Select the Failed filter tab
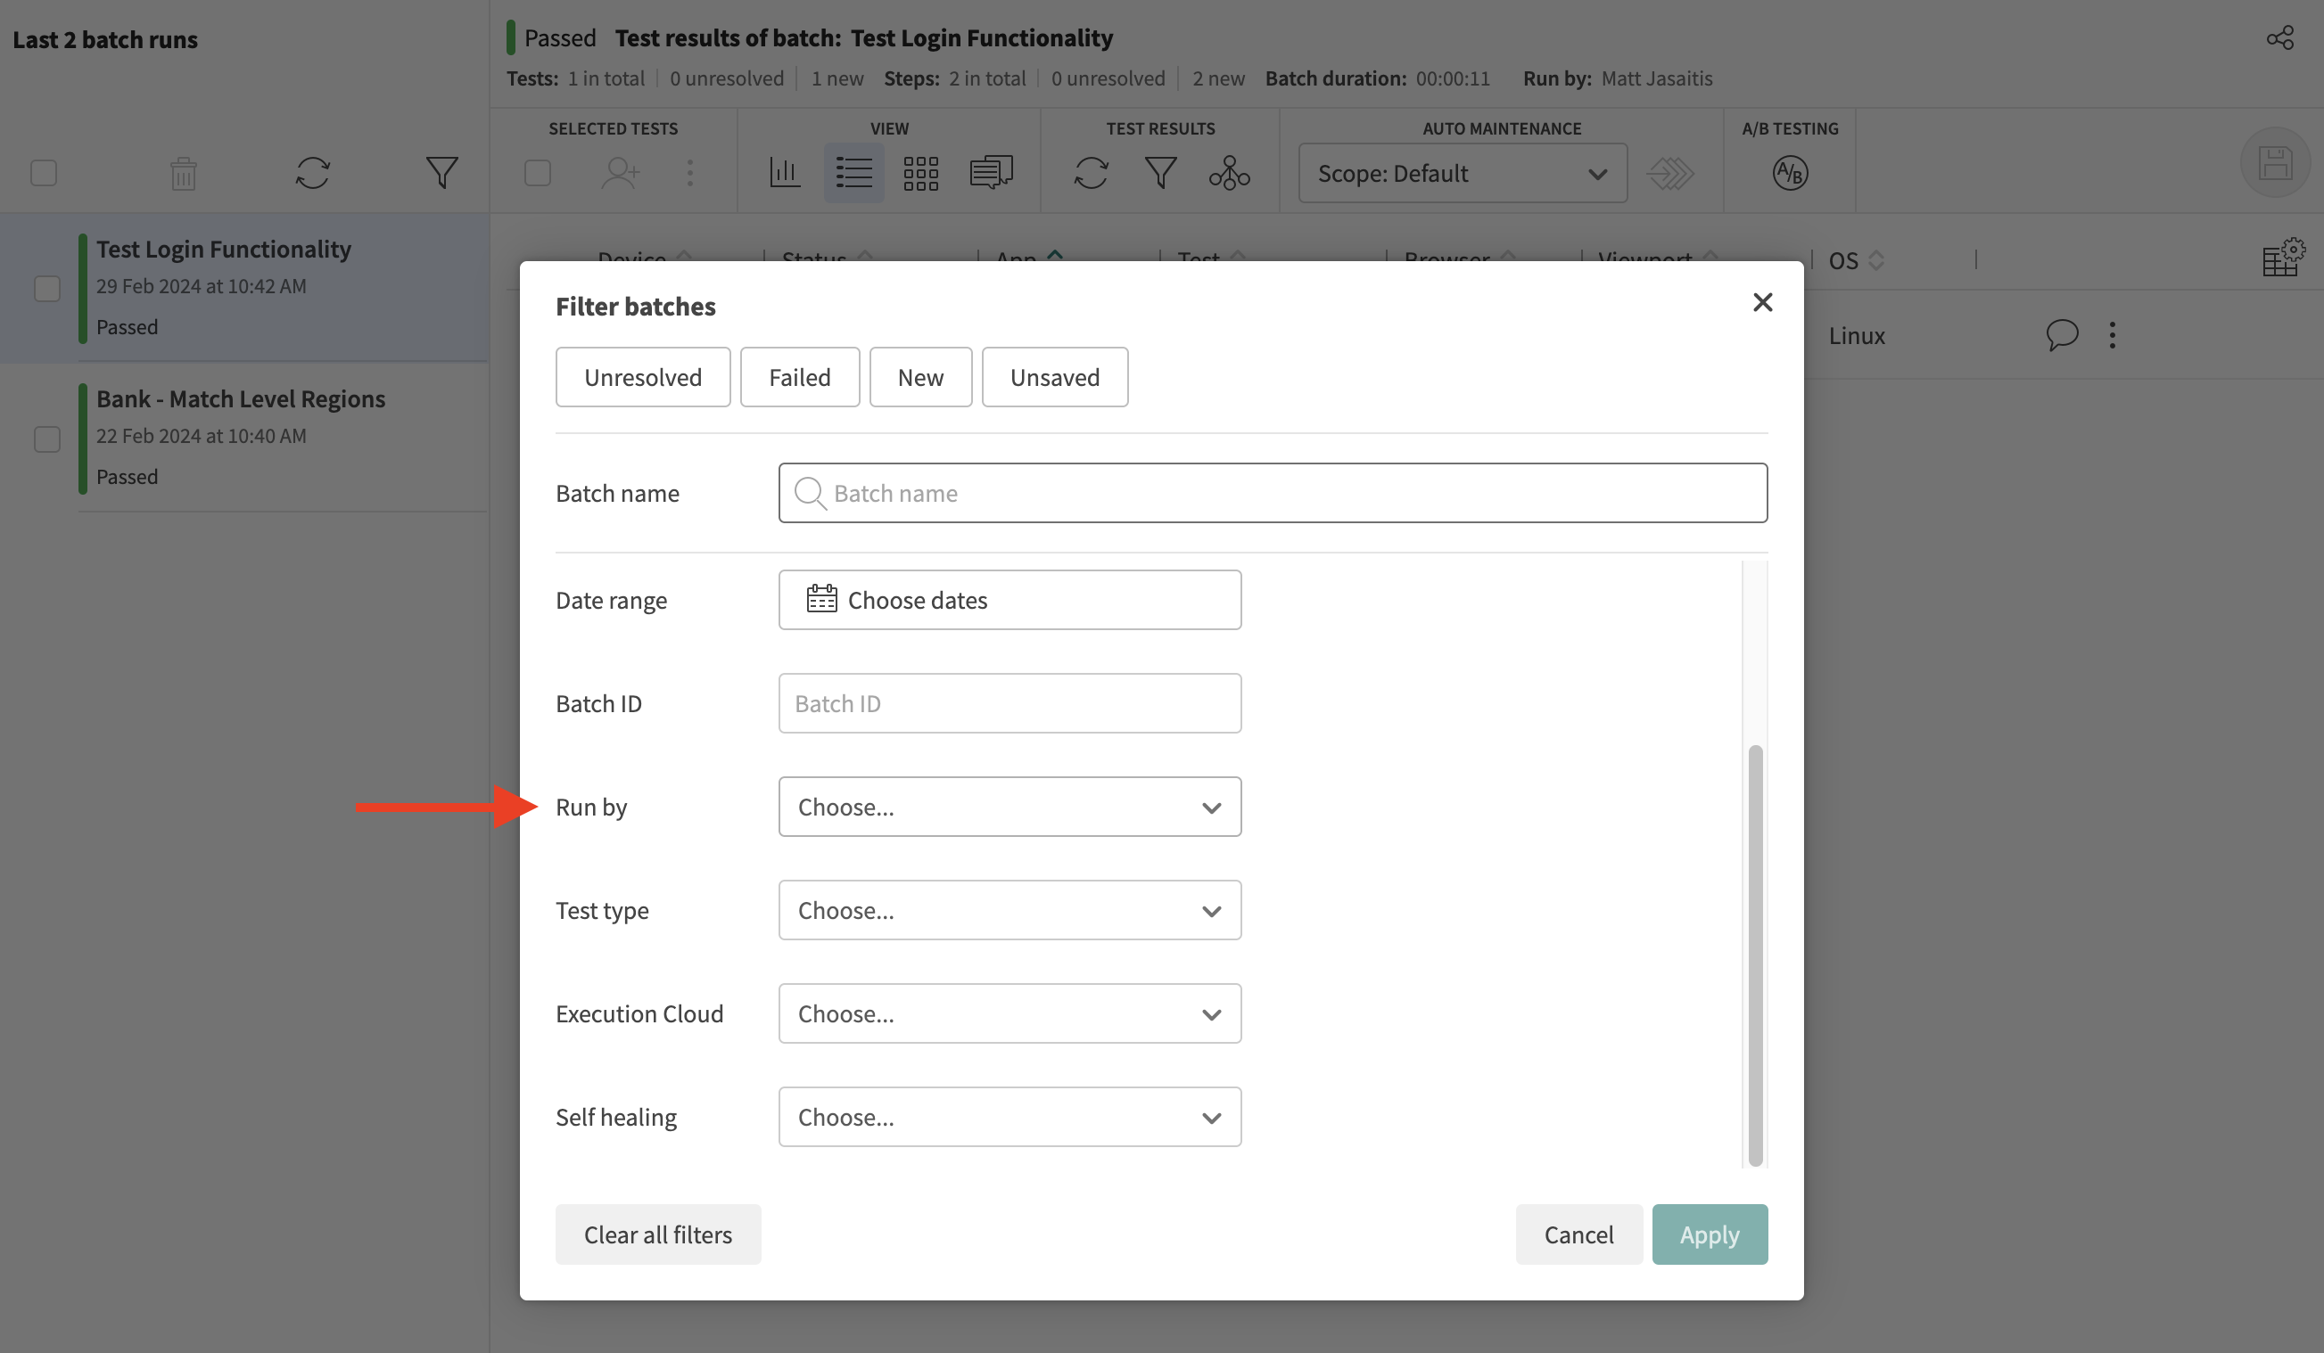The image size is (2324, 1353). pyautogui.click(x=800, y=377)
